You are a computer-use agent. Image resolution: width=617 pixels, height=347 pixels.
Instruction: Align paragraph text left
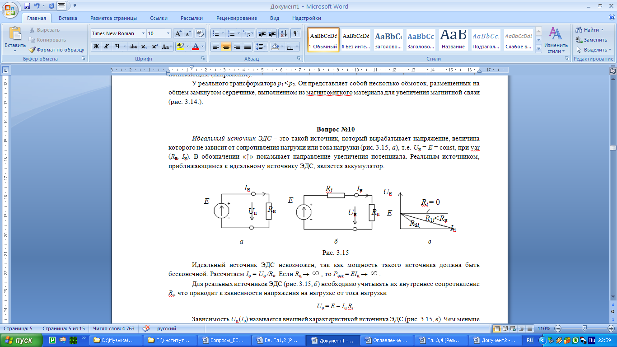pos(216,47)
